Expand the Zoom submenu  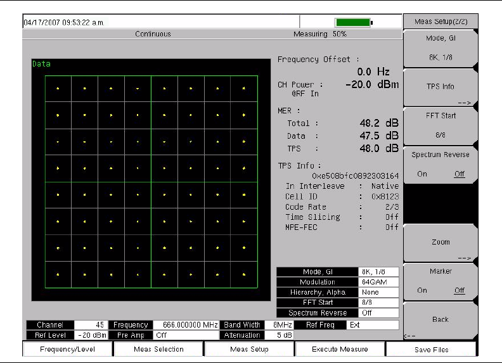click(x=440, y=243)
